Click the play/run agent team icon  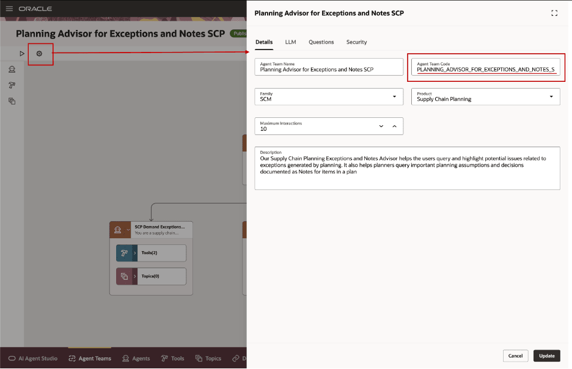coord(22,54)
